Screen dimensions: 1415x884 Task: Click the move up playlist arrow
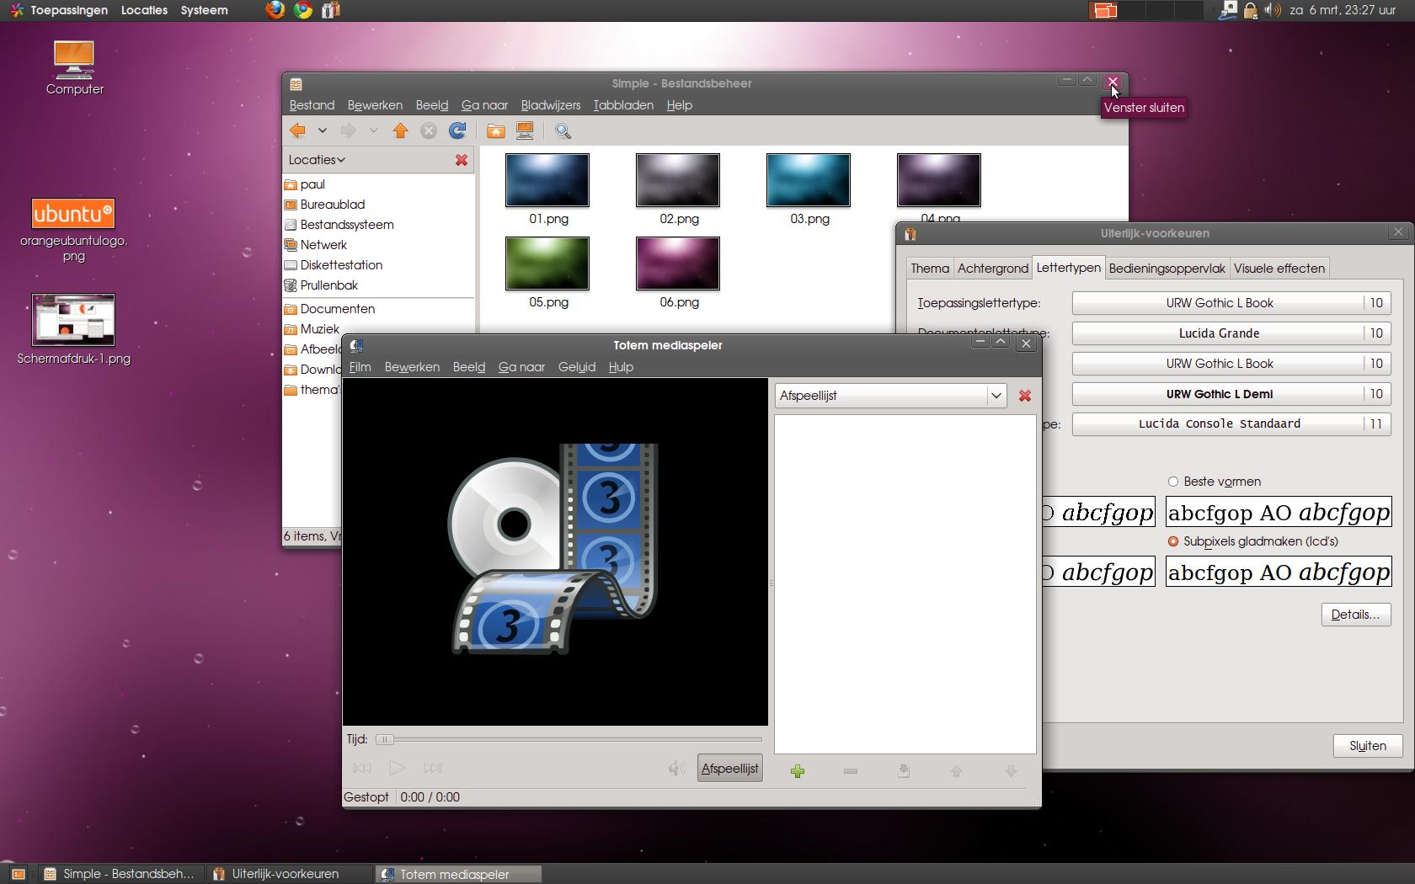click(957, 771)
